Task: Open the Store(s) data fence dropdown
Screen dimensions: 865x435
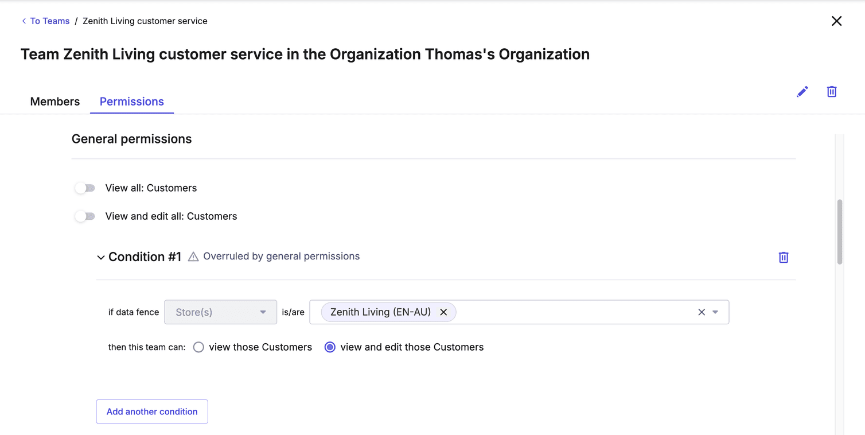Action: pos(220,312)
